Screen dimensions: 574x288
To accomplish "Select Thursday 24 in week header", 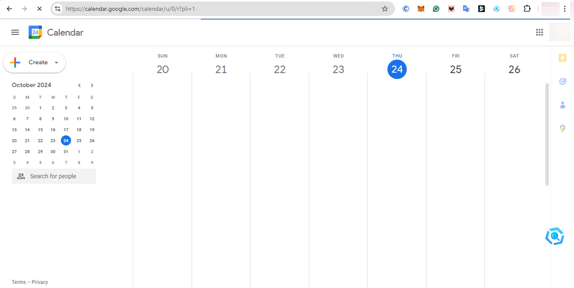I will 397,69.
